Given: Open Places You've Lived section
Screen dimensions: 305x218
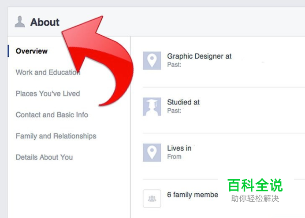Looking at the screenshot, I should point(48,93).
